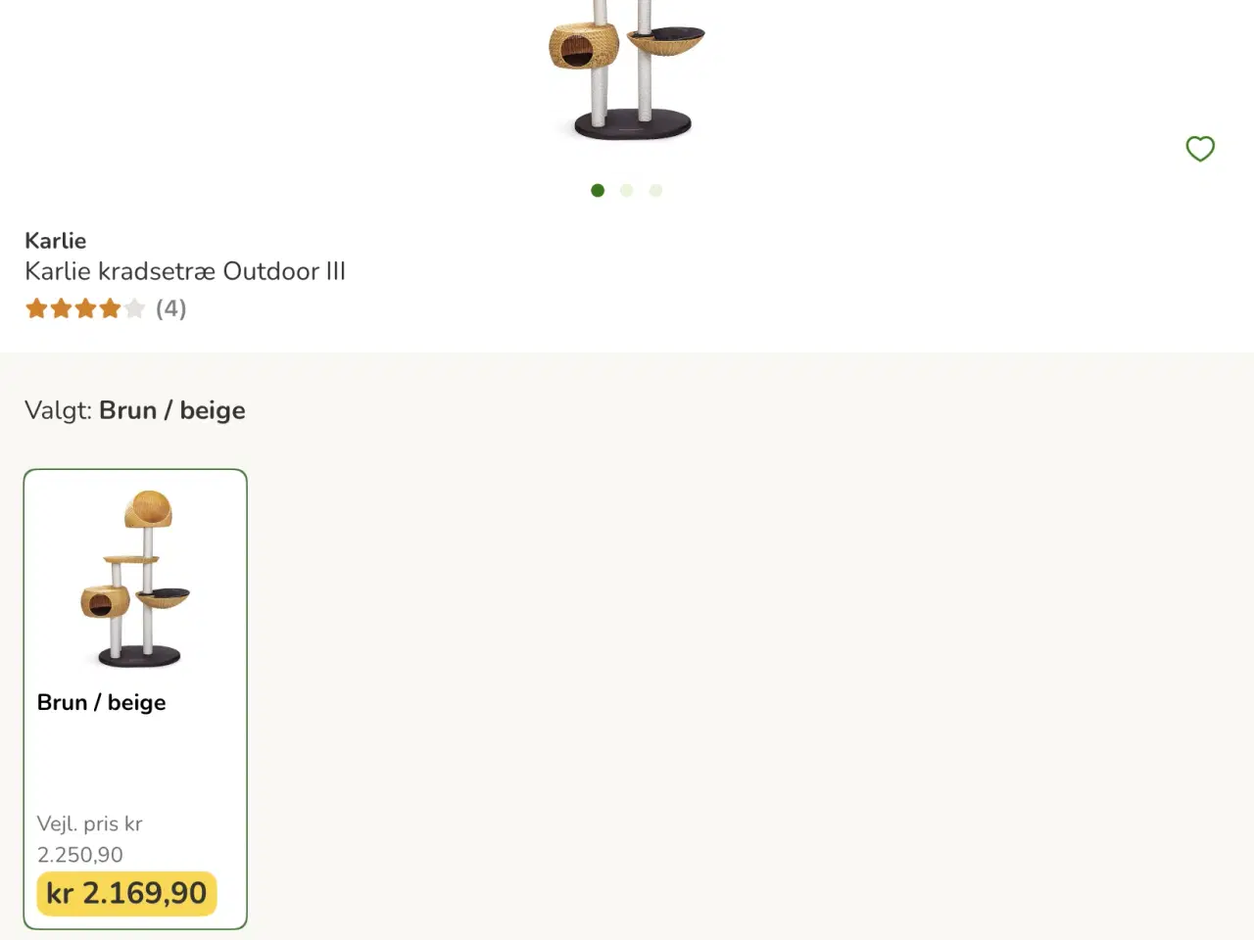Click the Valgt: Brun / beige heading

(135, 410)
